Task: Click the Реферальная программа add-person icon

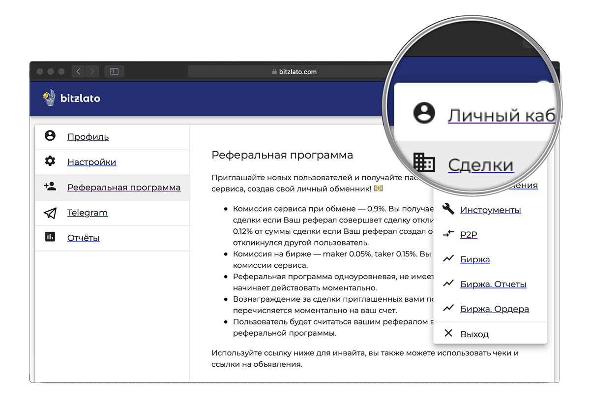Action: 50,187
